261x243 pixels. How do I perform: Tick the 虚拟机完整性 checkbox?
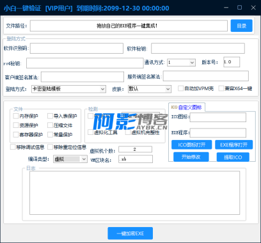(128, 132)
